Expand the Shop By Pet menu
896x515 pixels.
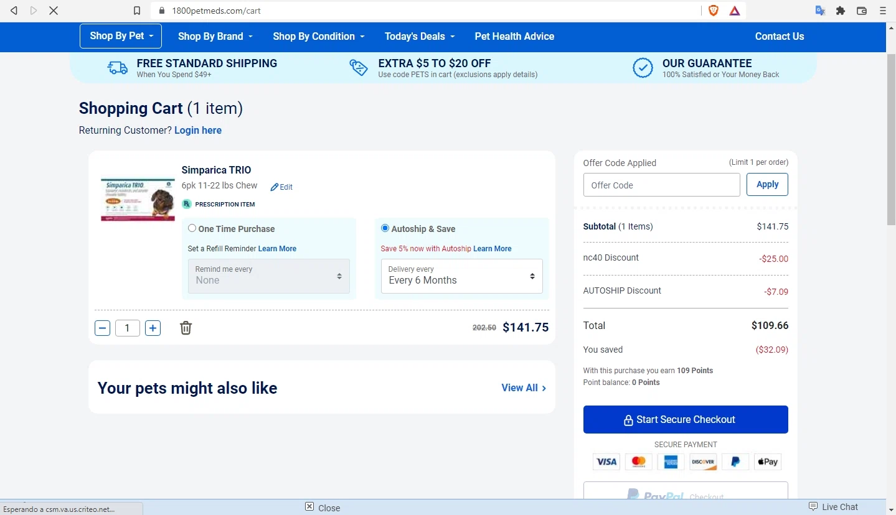coord(121,36)
